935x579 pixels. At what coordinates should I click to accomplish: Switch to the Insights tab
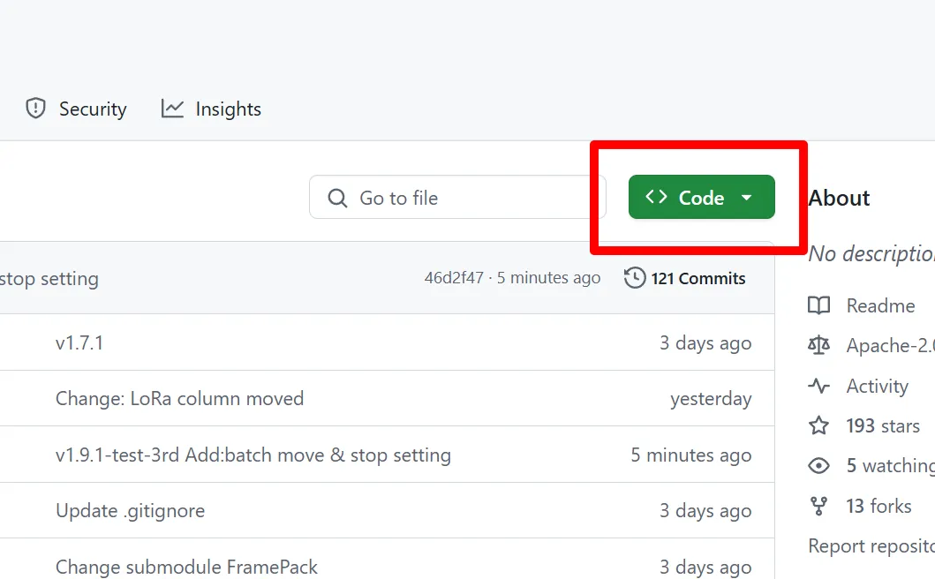(x=211, y=109)
